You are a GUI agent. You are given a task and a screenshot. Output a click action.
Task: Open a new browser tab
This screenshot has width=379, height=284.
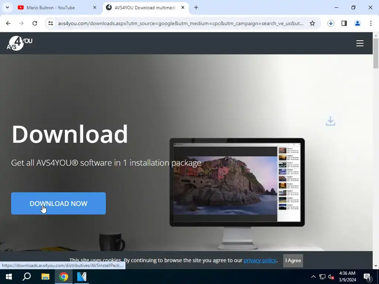(x=196, y=7)
